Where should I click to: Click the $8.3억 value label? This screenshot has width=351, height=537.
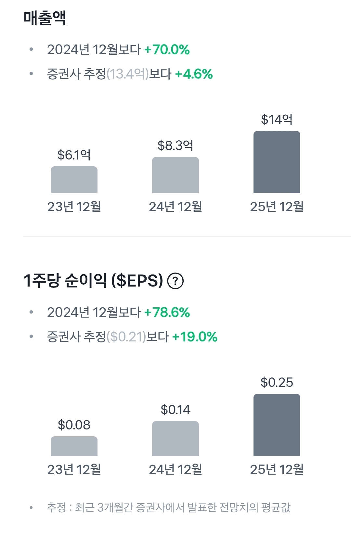tap(175, 145)
